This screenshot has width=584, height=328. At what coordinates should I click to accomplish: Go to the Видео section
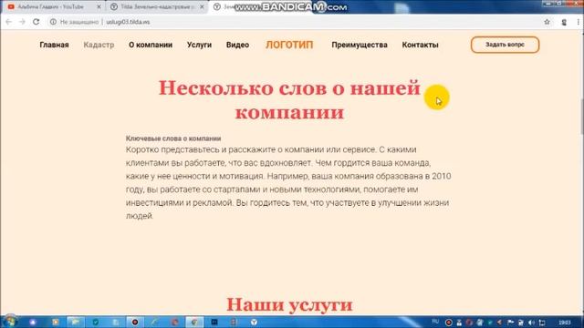click(237, 45)
